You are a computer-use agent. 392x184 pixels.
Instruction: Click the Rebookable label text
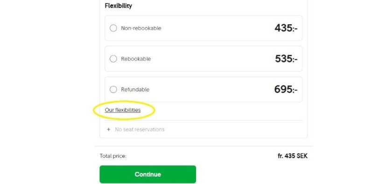pos(136,59)
